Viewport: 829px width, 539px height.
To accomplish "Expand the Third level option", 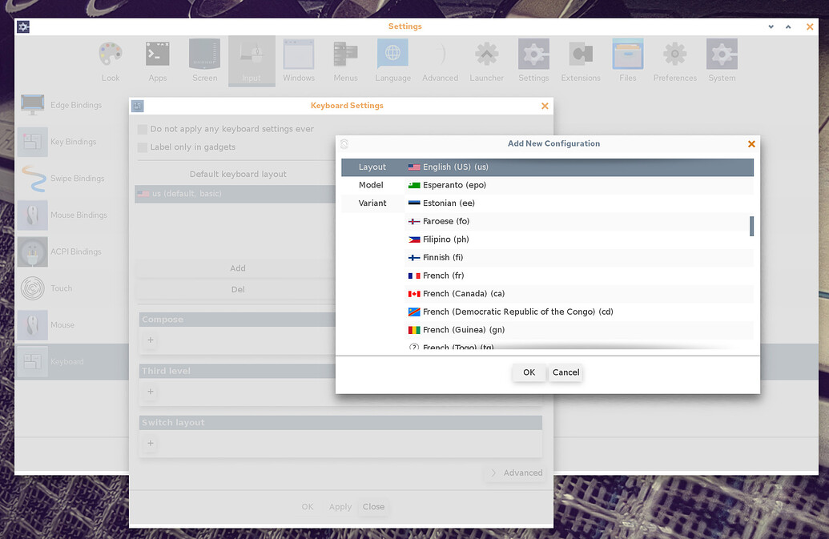I will 151,392.
